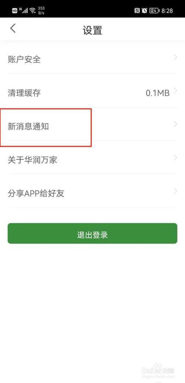This screenshot has height=383, width=185.
Task: Tap the back arrow in the header
Action: [13, 28]
